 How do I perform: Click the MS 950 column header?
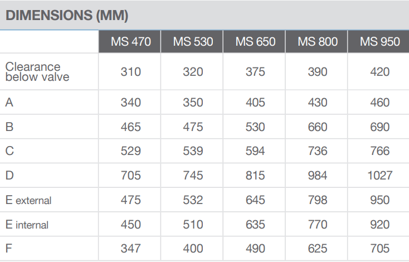tap(379, 42)
